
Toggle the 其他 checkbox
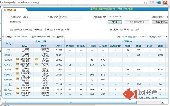(62, 30)
